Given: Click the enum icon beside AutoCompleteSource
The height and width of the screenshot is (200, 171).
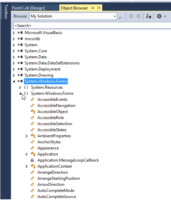Looking at the screenshot, I should pos(32,197).
